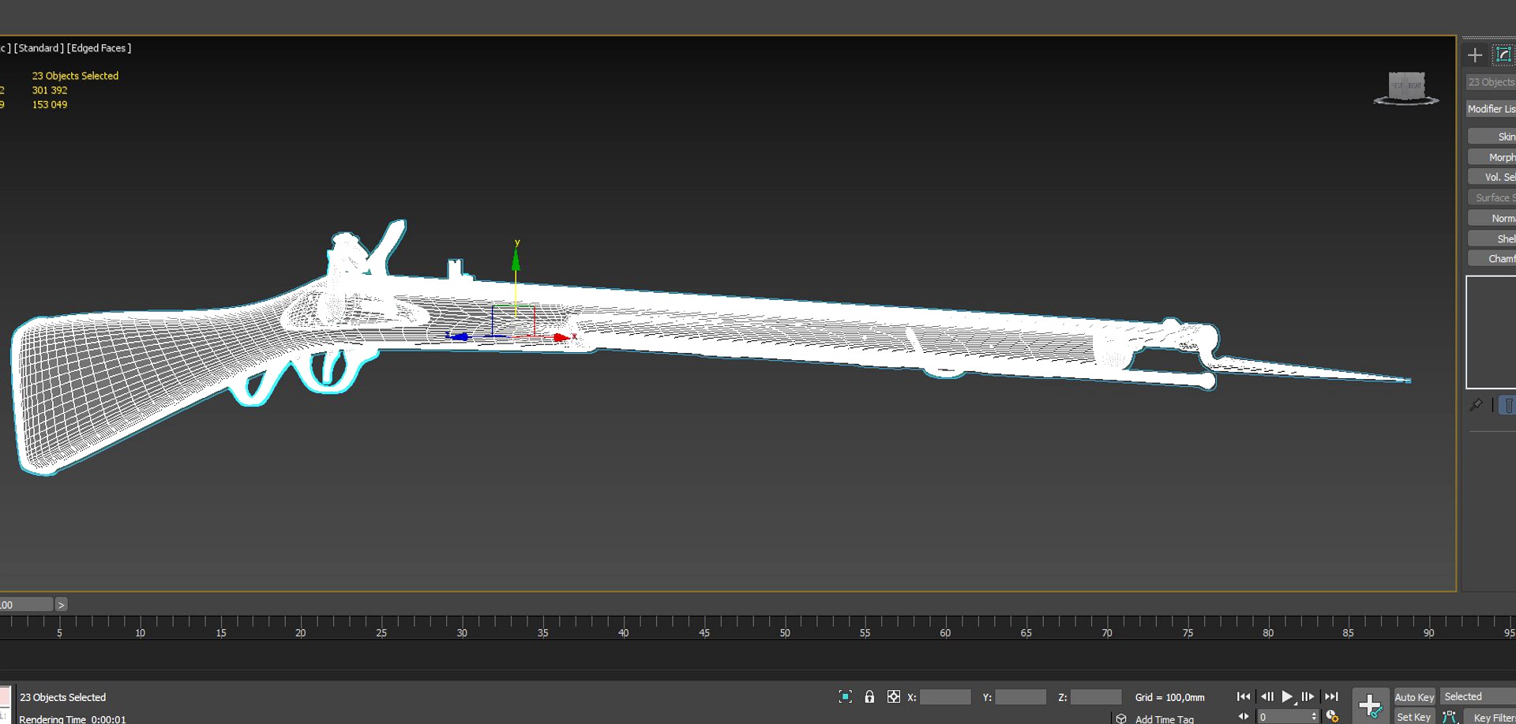Click the ViewCube navigation widget
Image resolution: width=1516 pixels, height=724 pixels.
pos(1406,87)
